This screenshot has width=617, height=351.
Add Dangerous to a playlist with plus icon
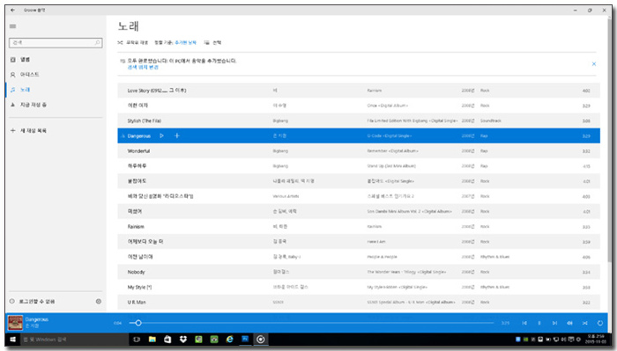click(x=176, y=135)
